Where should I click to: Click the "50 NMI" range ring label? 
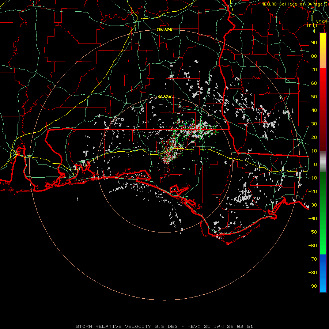click(x=164, y=97)
